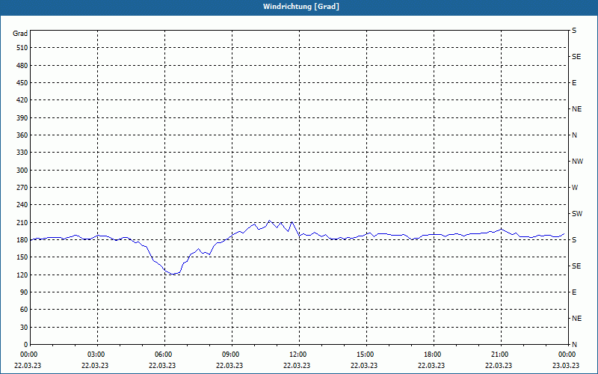The height and width of the screenshot is (374, 598).
Task: Click the SW compass label
Action: [577, 214]
